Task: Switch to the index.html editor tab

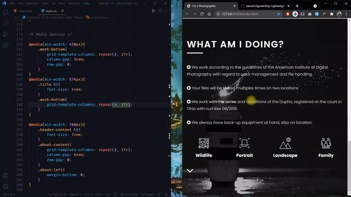Action: click(23, 11)
